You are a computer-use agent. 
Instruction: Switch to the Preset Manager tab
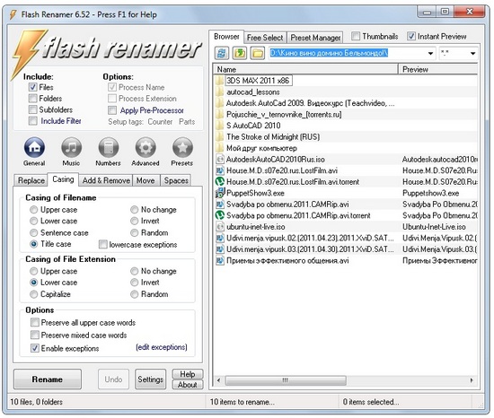pos(315,38)
